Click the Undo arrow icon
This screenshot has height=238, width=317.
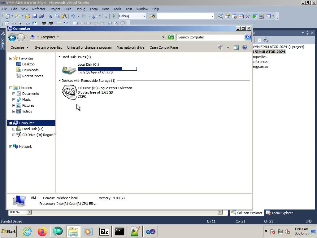(73, 16)
